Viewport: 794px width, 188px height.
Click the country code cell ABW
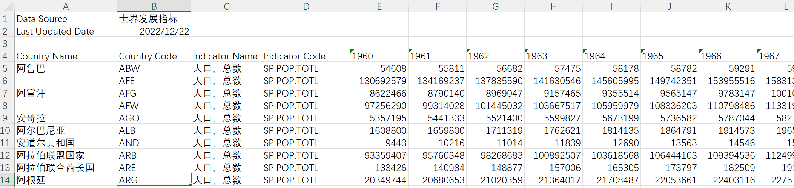tap(154, 68)
